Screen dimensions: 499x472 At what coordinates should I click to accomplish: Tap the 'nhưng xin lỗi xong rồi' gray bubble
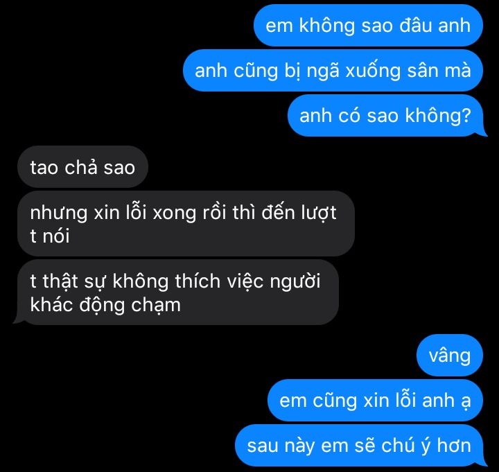coord(186,223)
